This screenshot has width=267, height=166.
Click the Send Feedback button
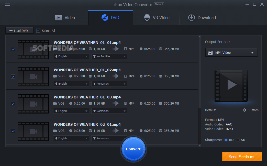click(242, 157)
